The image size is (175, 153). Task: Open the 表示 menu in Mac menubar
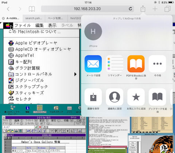coord(52,25)
